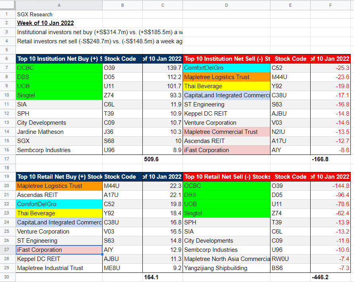Click yellow Thai Beverage cell in row 9

(226, 86)
